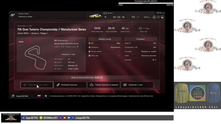Select the Регламент header
221x124 pixels.
(x=141, y=39)
